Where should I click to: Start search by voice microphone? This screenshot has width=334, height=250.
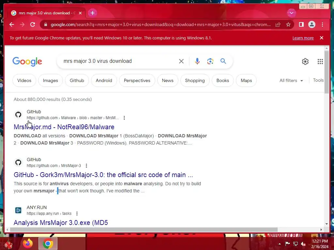[197, 61]
